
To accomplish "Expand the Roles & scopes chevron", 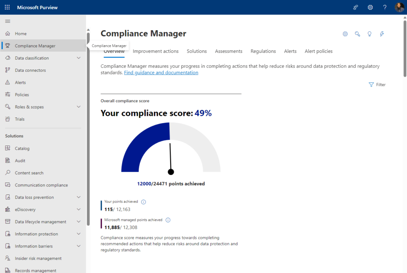I will [x=79, y=107].
